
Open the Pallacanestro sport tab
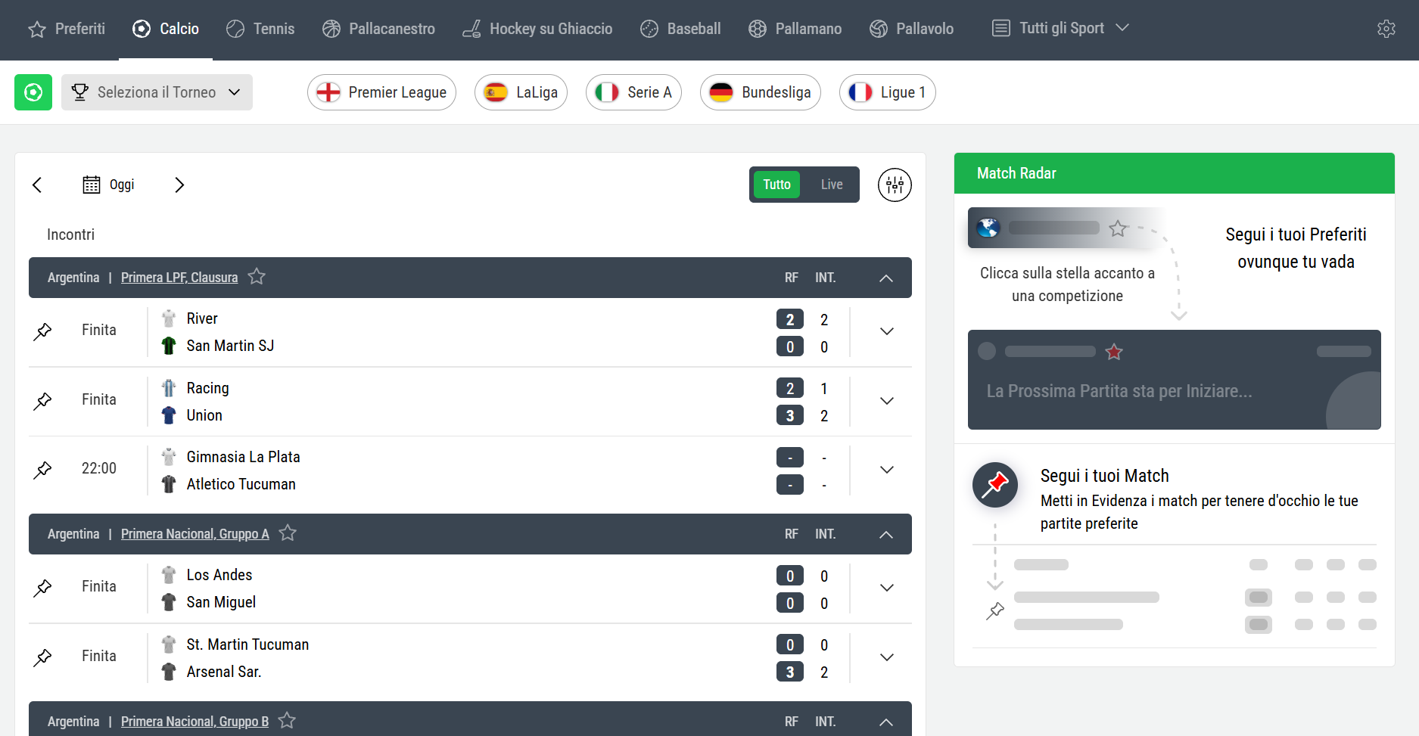(378, 29)
